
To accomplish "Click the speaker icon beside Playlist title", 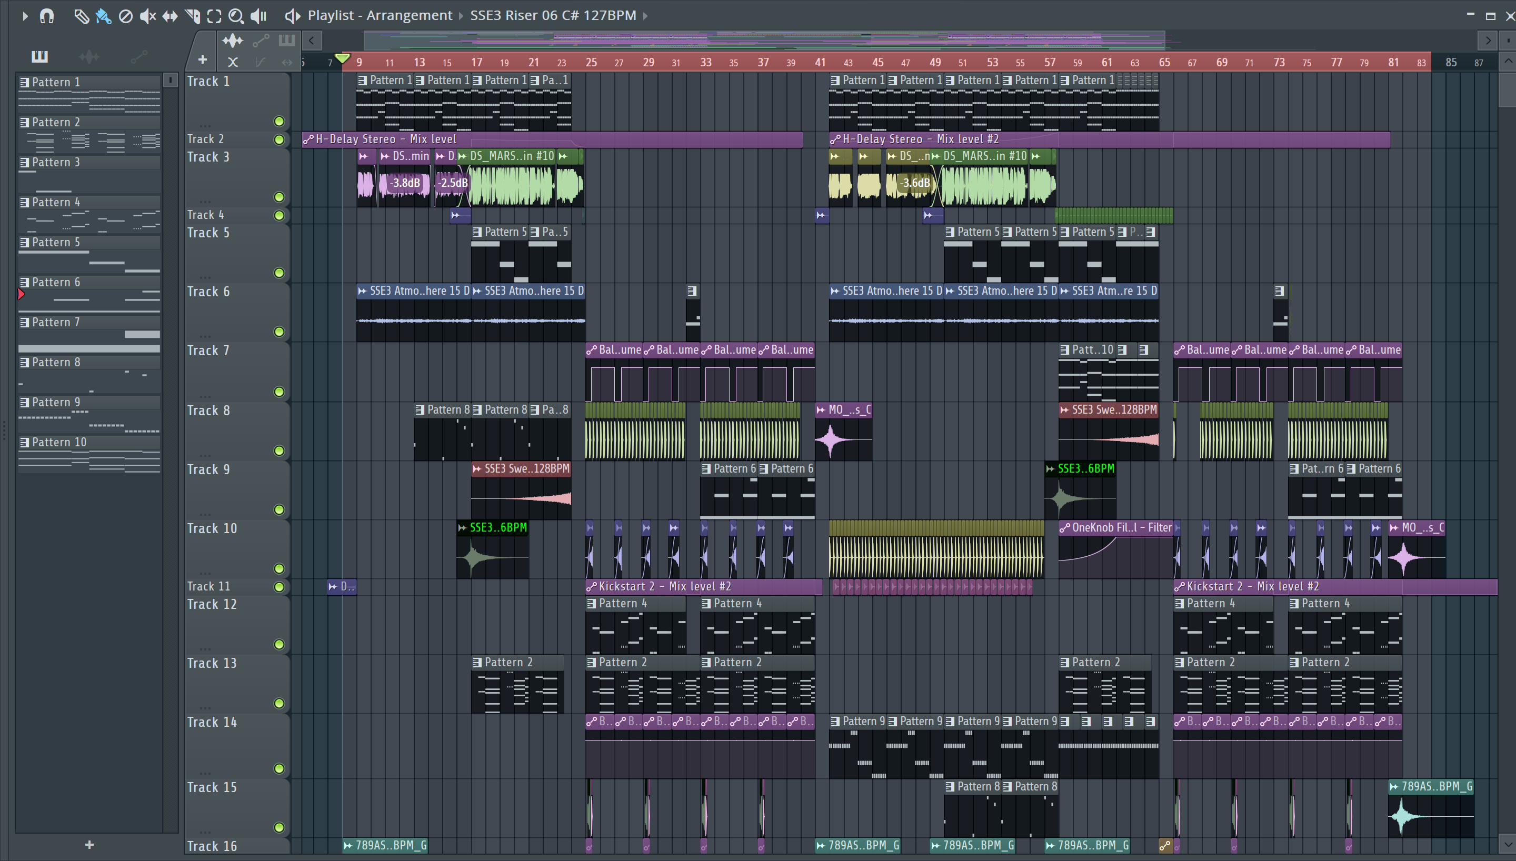I will tap(292, 16).
